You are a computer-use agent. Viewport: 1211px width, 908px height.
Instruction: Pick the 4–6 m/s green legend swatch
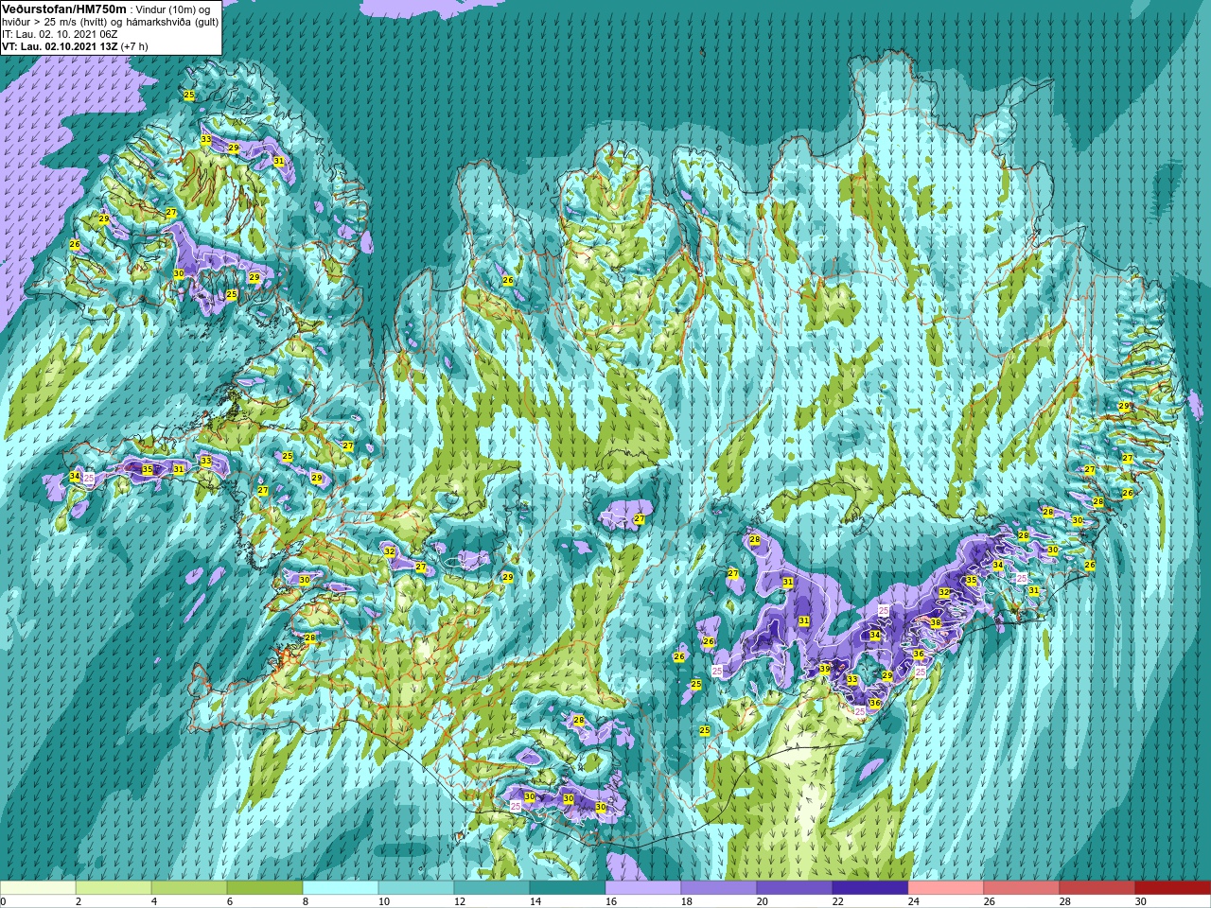(189, 888)
